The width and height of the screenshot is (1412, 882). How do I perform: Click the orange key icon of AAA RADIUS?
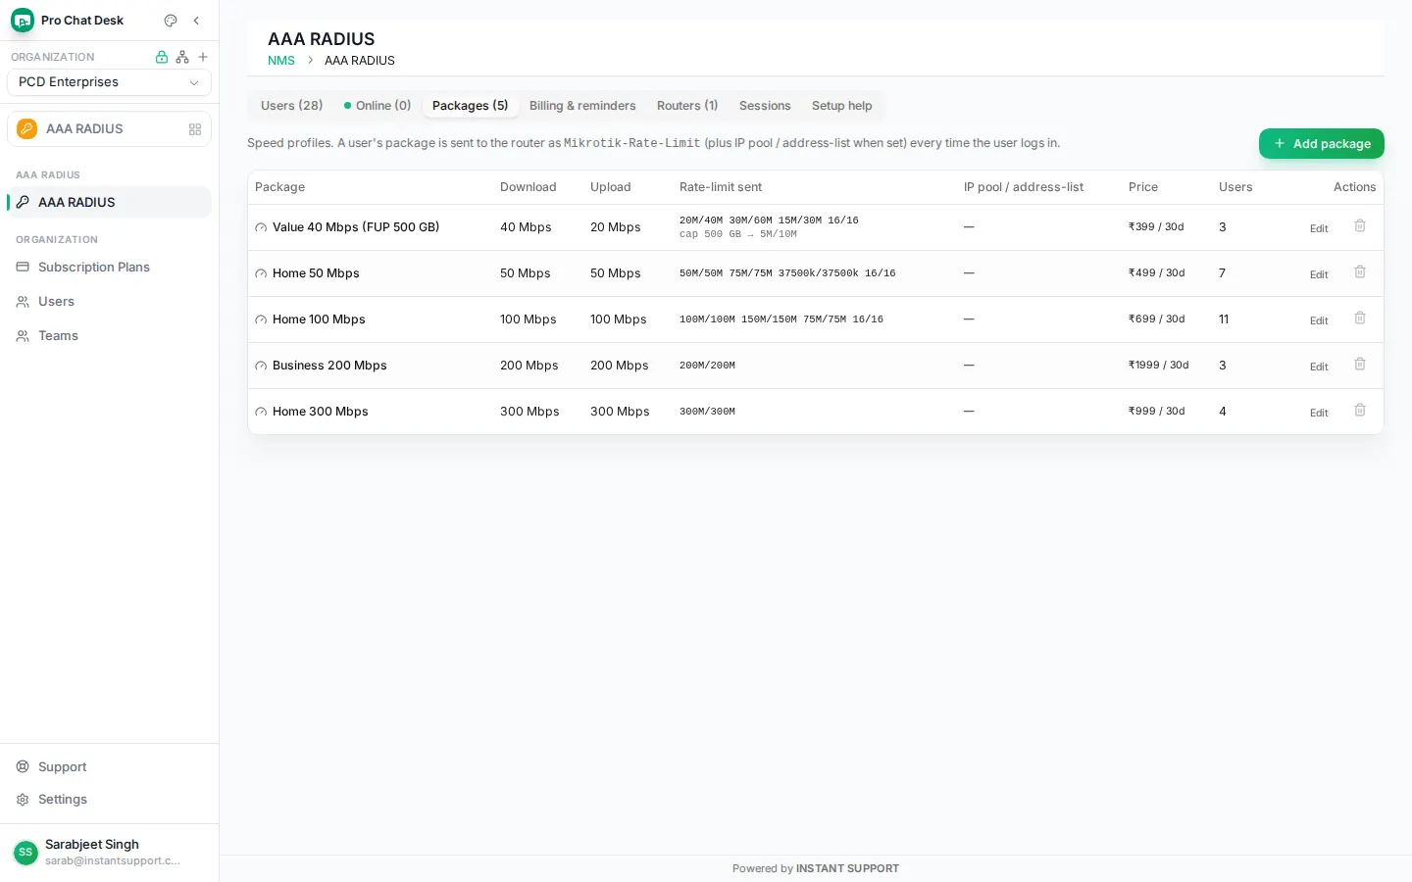click(x=27, y=129)
